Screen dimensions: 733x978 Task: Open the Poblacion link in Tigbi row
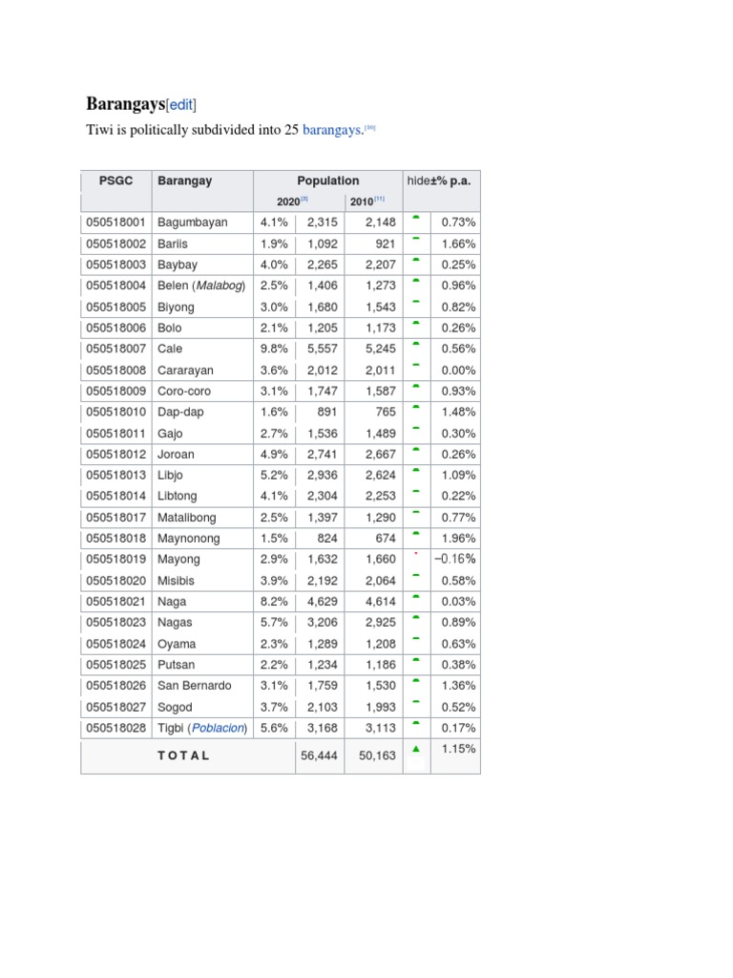(x=218, y=728)
